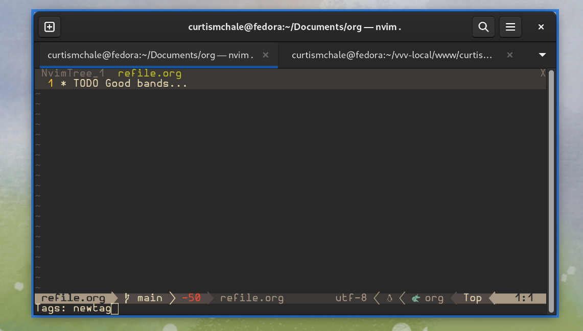
Task: Expand the folded 'Good bands...' headline
Action: pyautogui.click(x=146, y=84)
